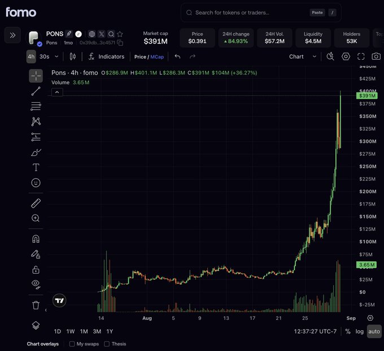Open the PONS X profile icon
384x351 pixels.
click(x=102, y=34)
